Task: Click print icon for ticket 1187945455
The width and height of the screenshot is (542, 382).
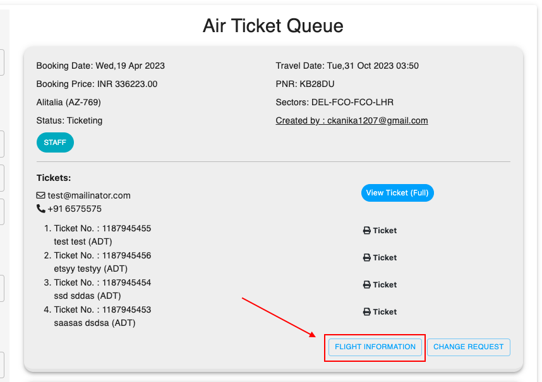Action: [x=366, y=231]
